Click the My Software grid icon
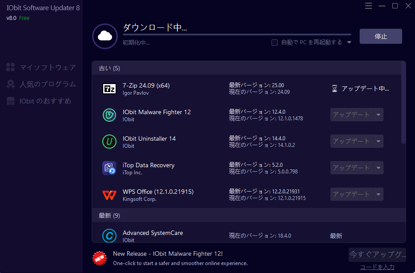The image size is (415, 273). [x=11, y=67]
